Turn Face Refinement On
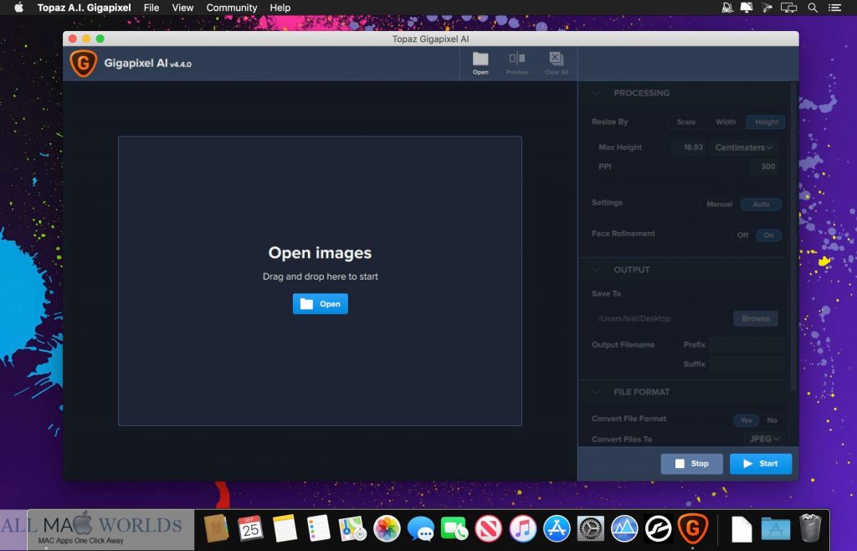This screenshot has width=857, height=551. coord(768,235)
